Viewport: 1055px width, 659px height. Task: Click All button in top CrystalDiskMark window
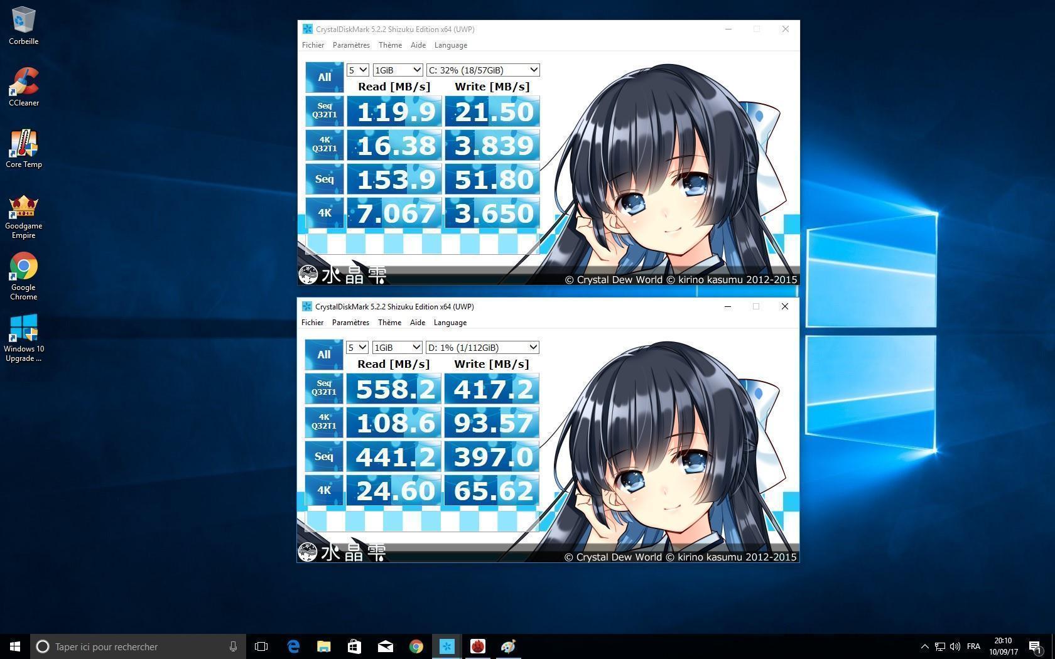point(324,77)
